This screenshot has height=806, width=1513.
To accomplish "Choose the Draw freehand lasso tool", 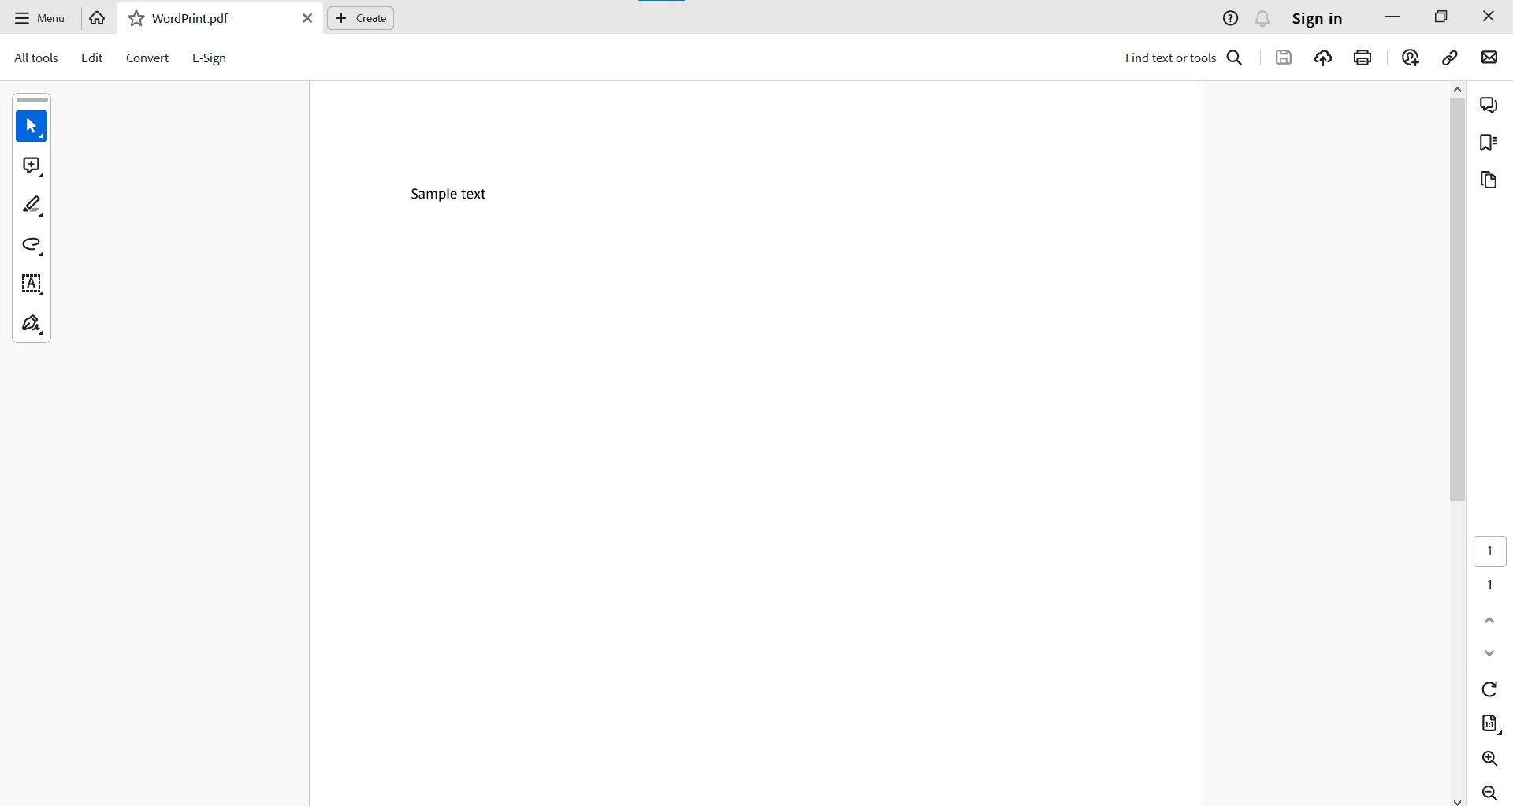I will [x=32, y=246].
